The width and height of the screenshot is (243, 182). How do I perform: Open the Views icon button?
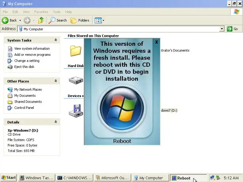(x=98, y=20)
